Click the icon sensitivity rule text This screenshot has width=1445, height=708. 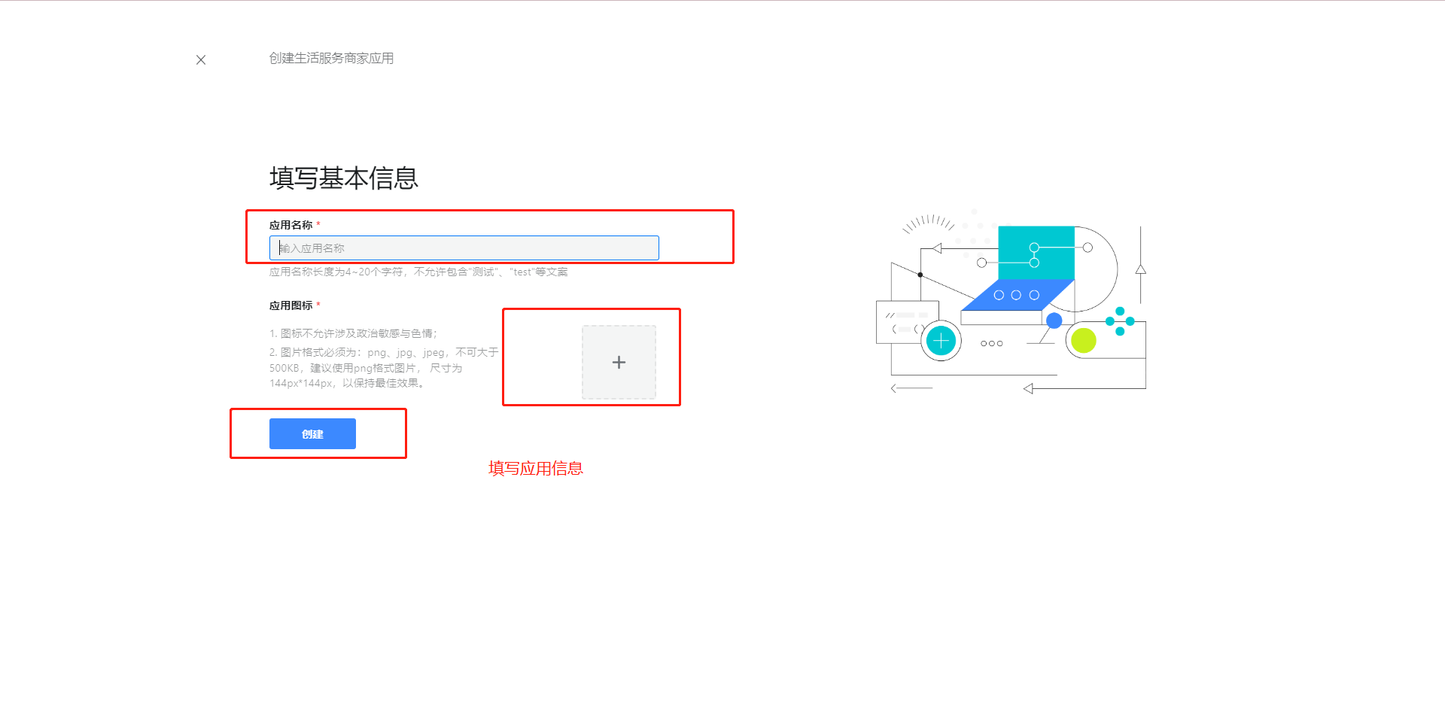(x=353, y=333)
